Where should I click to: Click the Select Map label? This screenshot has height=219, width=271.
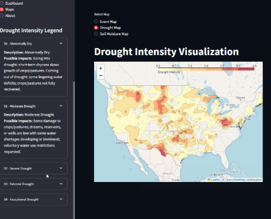pos(102,14)
